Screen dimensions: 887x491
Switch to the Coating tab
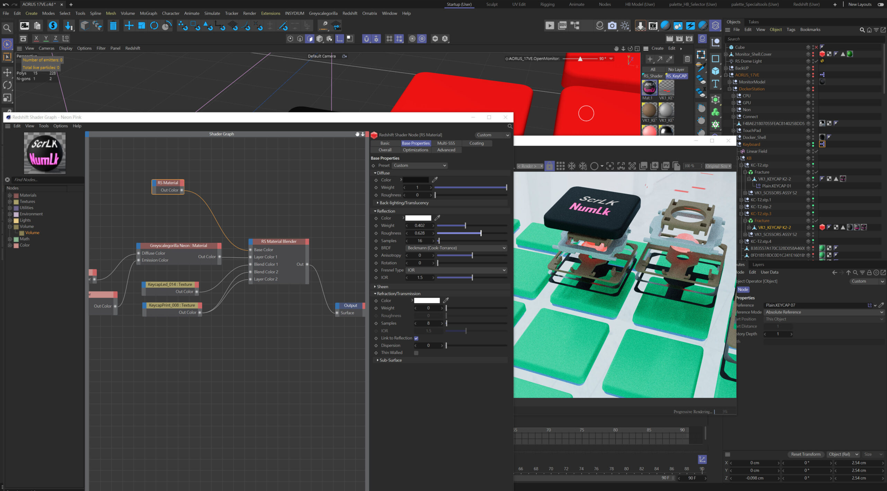476,143
